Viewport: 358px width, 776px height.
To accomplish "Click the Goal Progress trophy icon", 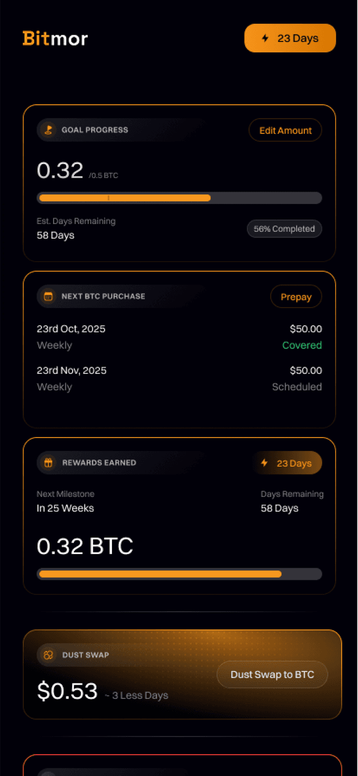I will pyautogui.click(x=48, y=129).
